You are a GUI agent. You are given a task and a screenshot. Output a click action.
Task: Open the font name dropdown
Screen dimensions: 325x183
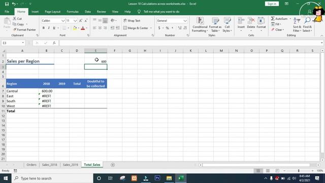pyautogui.click(x=63, y=21)
